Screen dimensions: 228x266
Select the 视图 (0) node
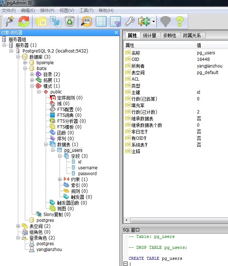(65, 208)
